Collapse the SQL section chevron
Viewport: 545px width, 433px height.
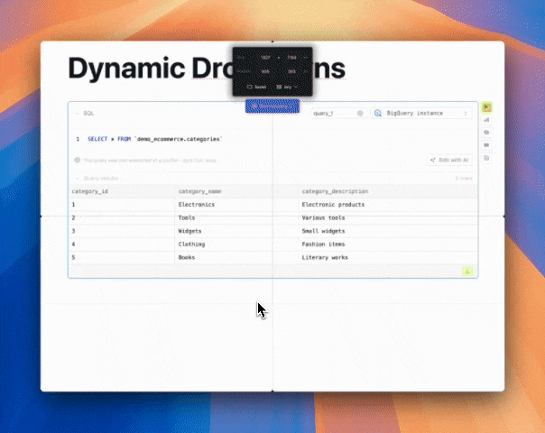77,114
